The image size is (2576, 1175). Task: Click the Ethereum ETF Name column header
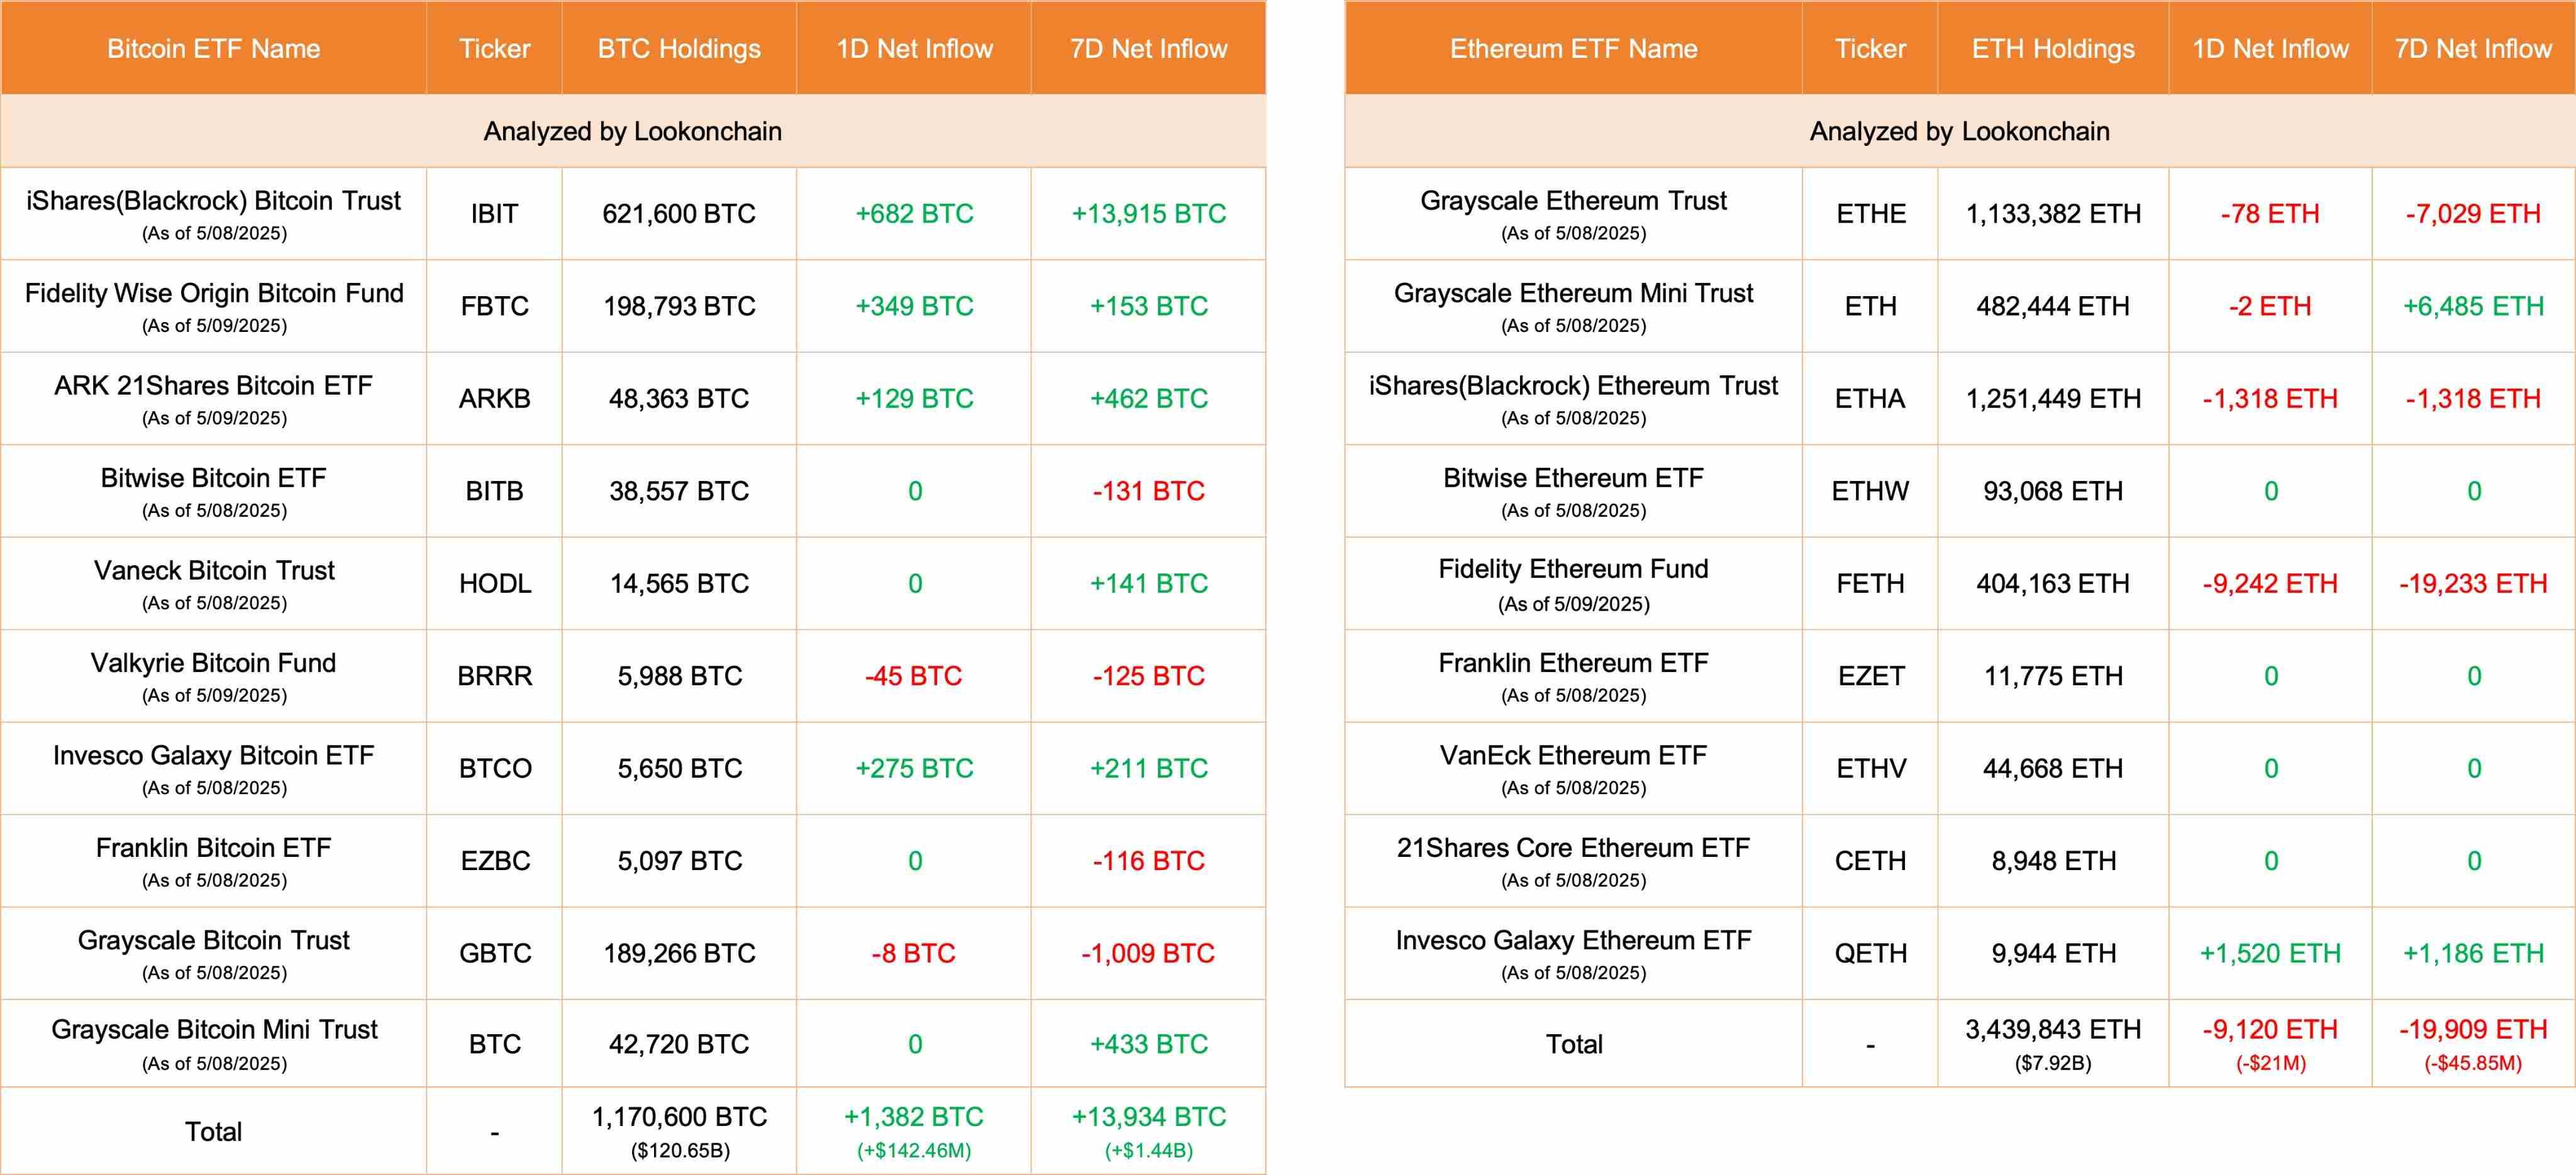(x=1573, y=49)
